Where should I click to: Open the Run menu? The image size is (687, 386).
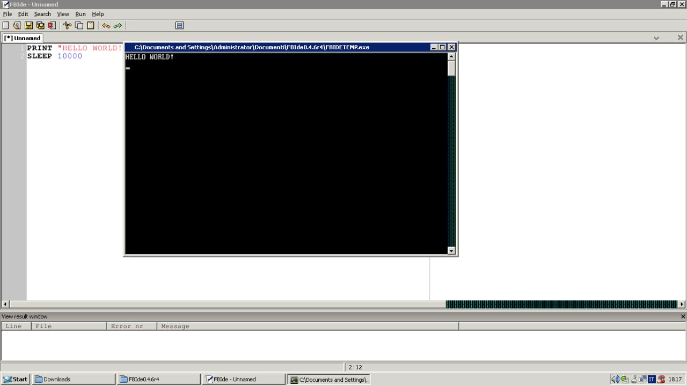pos(81,14)
